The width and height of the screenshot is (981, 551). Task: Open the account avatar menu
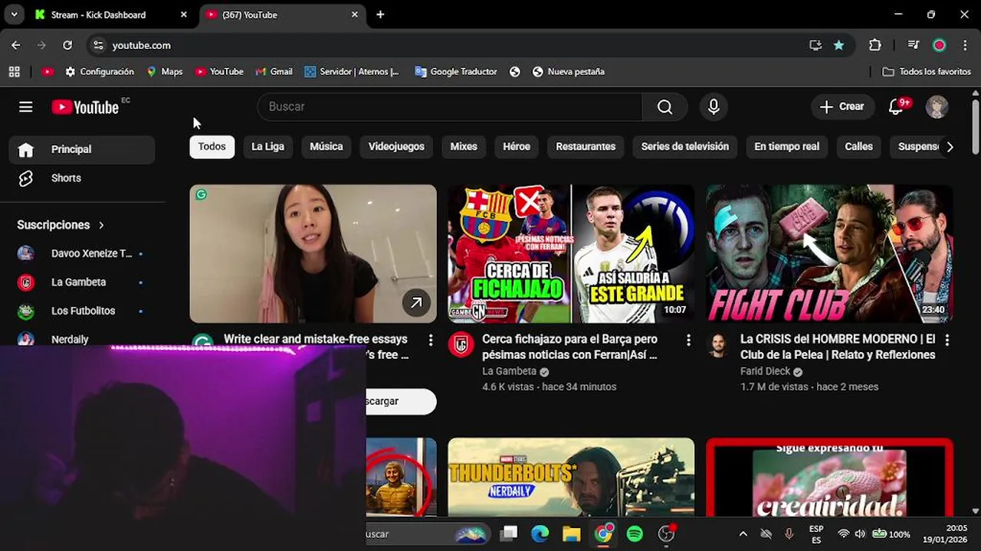(x=937, y=107)
